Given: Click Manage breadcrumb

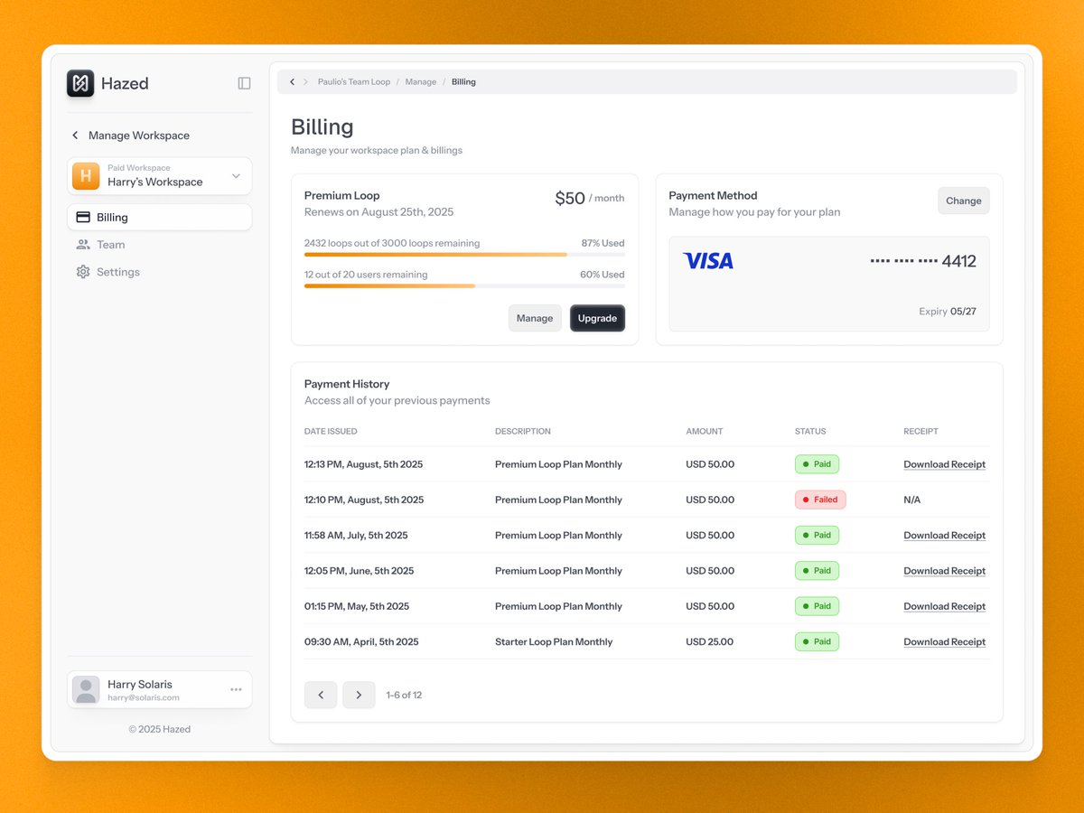Looking at the screenshot, I should [421, 82].
